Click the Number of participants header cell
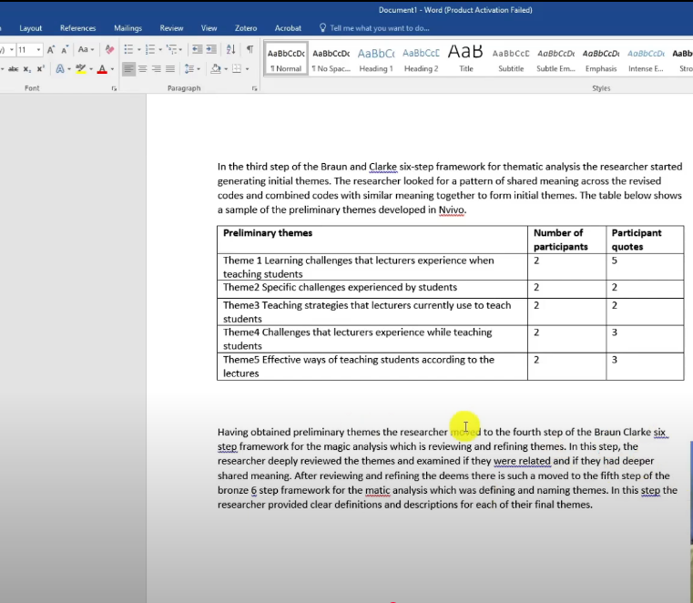This screenshot has width=693, height=603. coord(566,240)
